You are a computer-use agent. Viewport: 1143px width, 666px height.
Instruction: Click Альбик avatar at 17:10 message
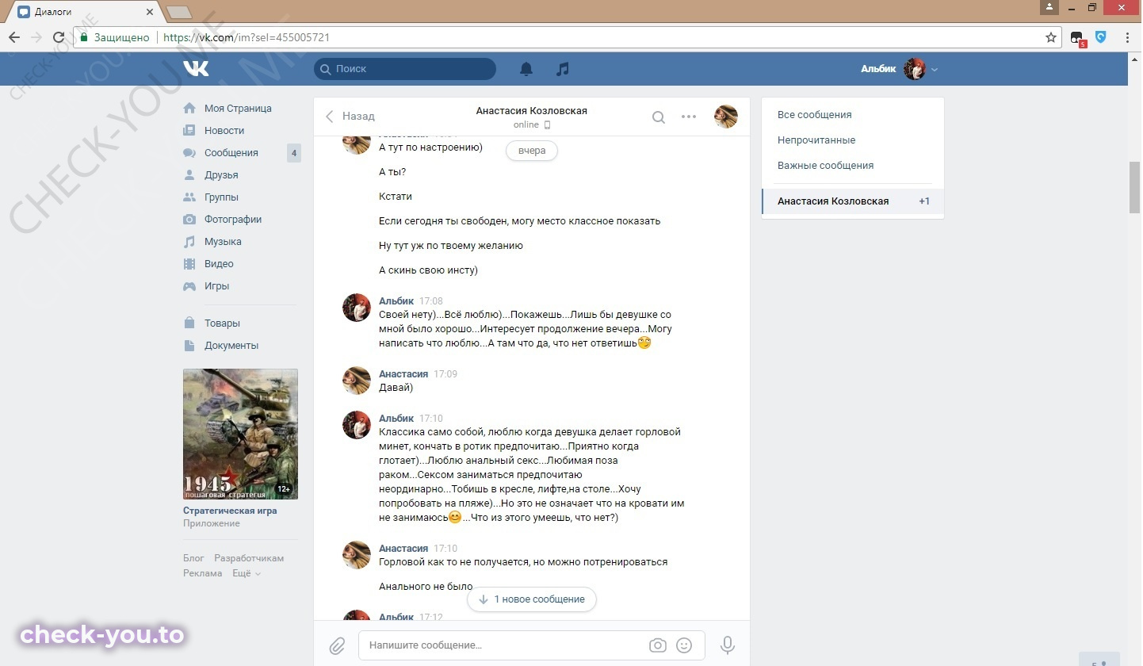pyautogui.click(x=357, y=425)
